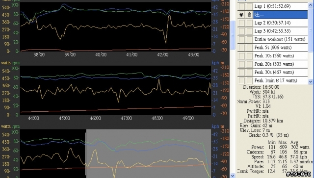The height and width of the screenshot is (178, 314).
Task: Click the Pace row label
Action: 259,162
